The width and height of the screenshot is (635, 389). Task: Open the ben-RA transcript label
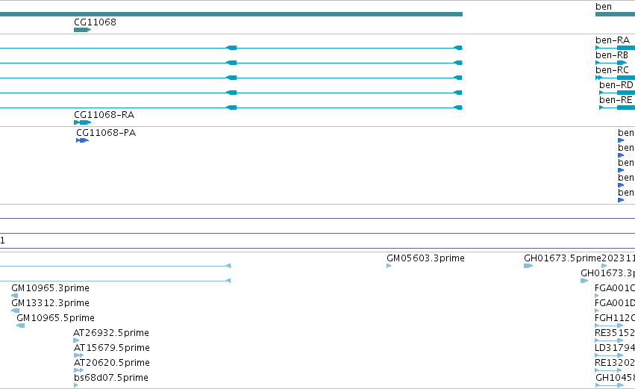point(613,40)
